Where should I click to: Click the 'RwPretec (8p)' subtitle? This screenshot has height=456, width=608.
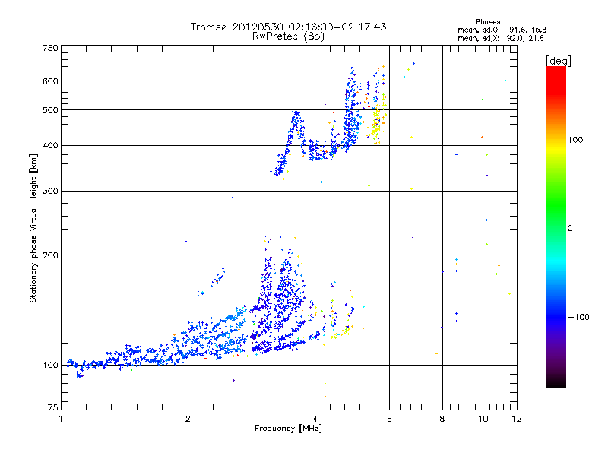click(x=288, y=36)
